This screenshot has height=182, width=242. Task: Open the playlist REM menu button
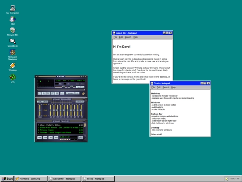click(45, 138)
